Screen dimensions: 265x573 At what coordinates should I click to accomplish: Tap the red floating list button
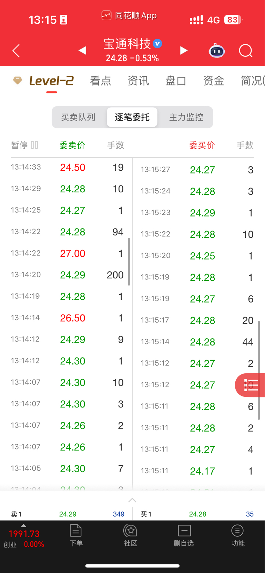(250, 385)
